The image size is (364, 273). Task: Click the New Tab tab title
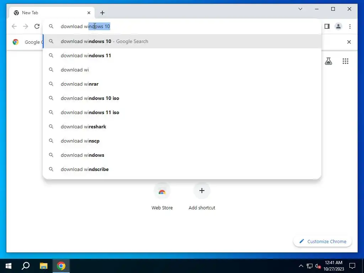(30, 13)
